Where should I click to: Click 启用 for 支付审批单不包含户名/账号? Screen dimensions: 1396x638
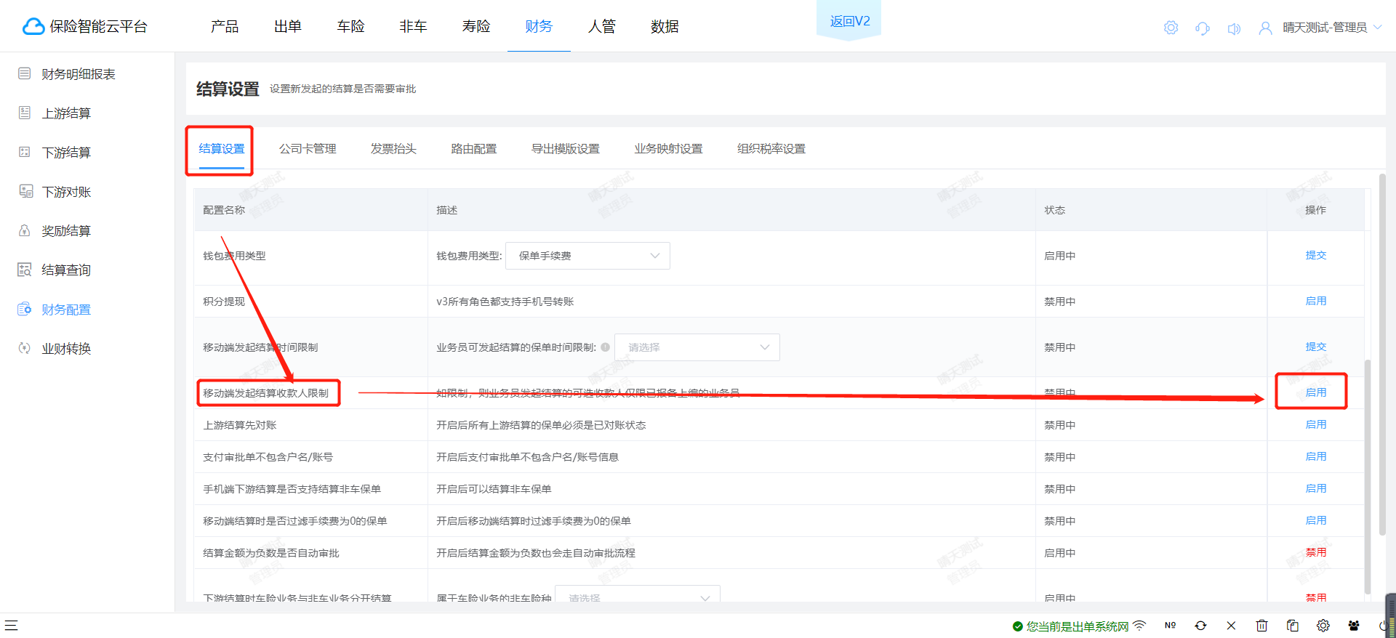click(x=1316, y=456)
